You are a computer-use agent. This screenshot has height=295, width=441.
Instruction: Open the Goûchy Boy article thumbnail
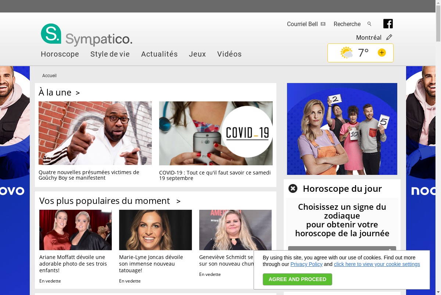click(95, 133)
